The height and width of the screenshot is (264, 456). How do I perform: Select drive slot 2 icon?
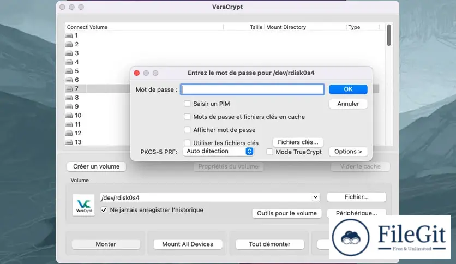[x=69, y=44]
